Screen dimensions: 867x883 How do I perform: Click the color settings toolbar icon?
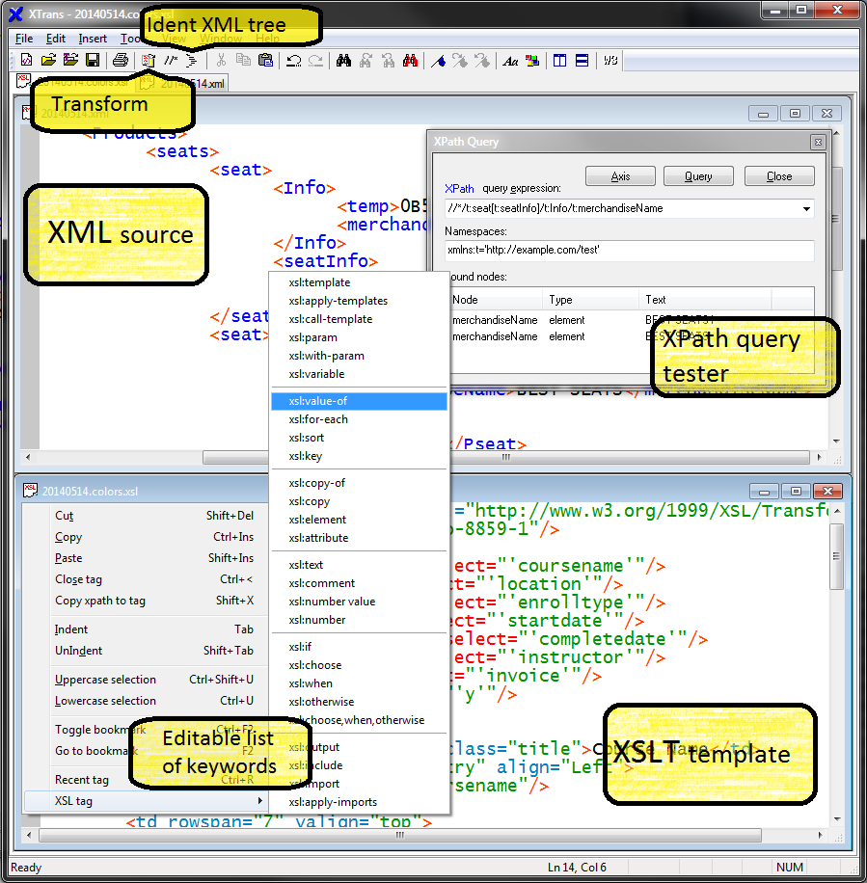(532, 61)
